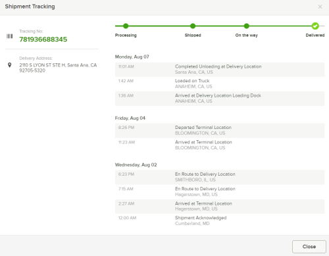Select Arrived at Terminal Location Bloomington entry
329x256 pixels.
pyautogui.click(x=220, y=145)
